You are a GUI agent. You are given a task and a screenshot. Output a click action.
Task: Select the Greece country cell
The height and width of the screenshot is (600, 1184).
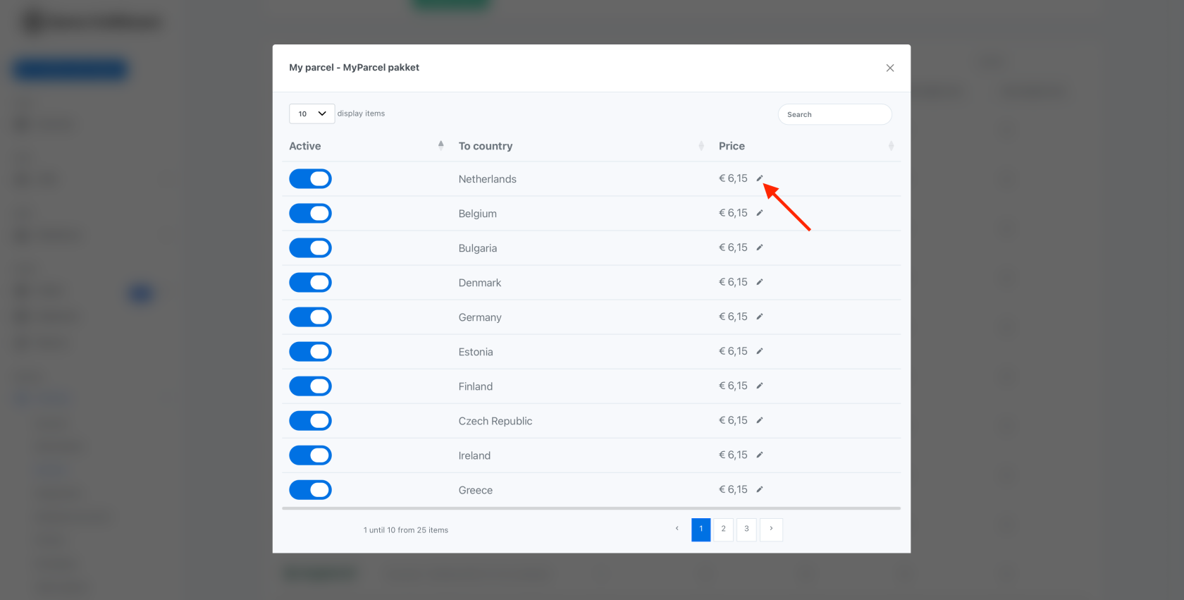pyautogui.click(x=476, y=490)
